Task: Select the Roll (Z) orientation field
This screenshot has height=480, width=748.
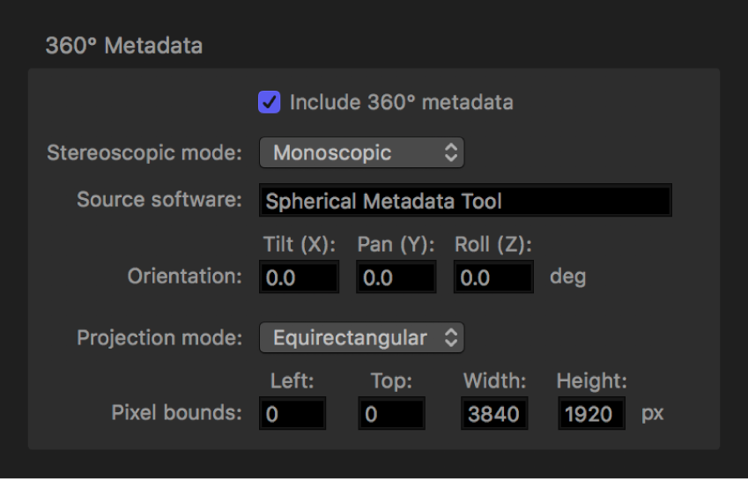Action: click(x=493, y=277)
